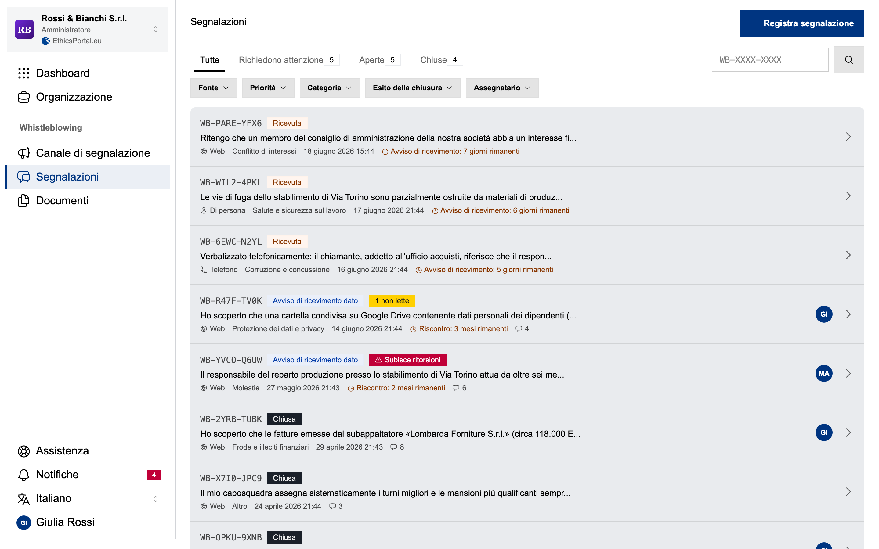The image size is (879, 549).
Task: Click the Segnalazioni chat bubbles icon
Action: pos(24,177)
